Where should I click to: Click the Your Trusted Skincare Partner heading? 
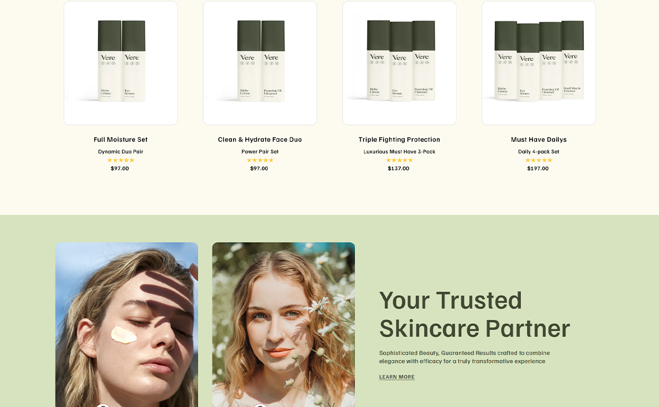pyautogui.click(x=475, y=314)
